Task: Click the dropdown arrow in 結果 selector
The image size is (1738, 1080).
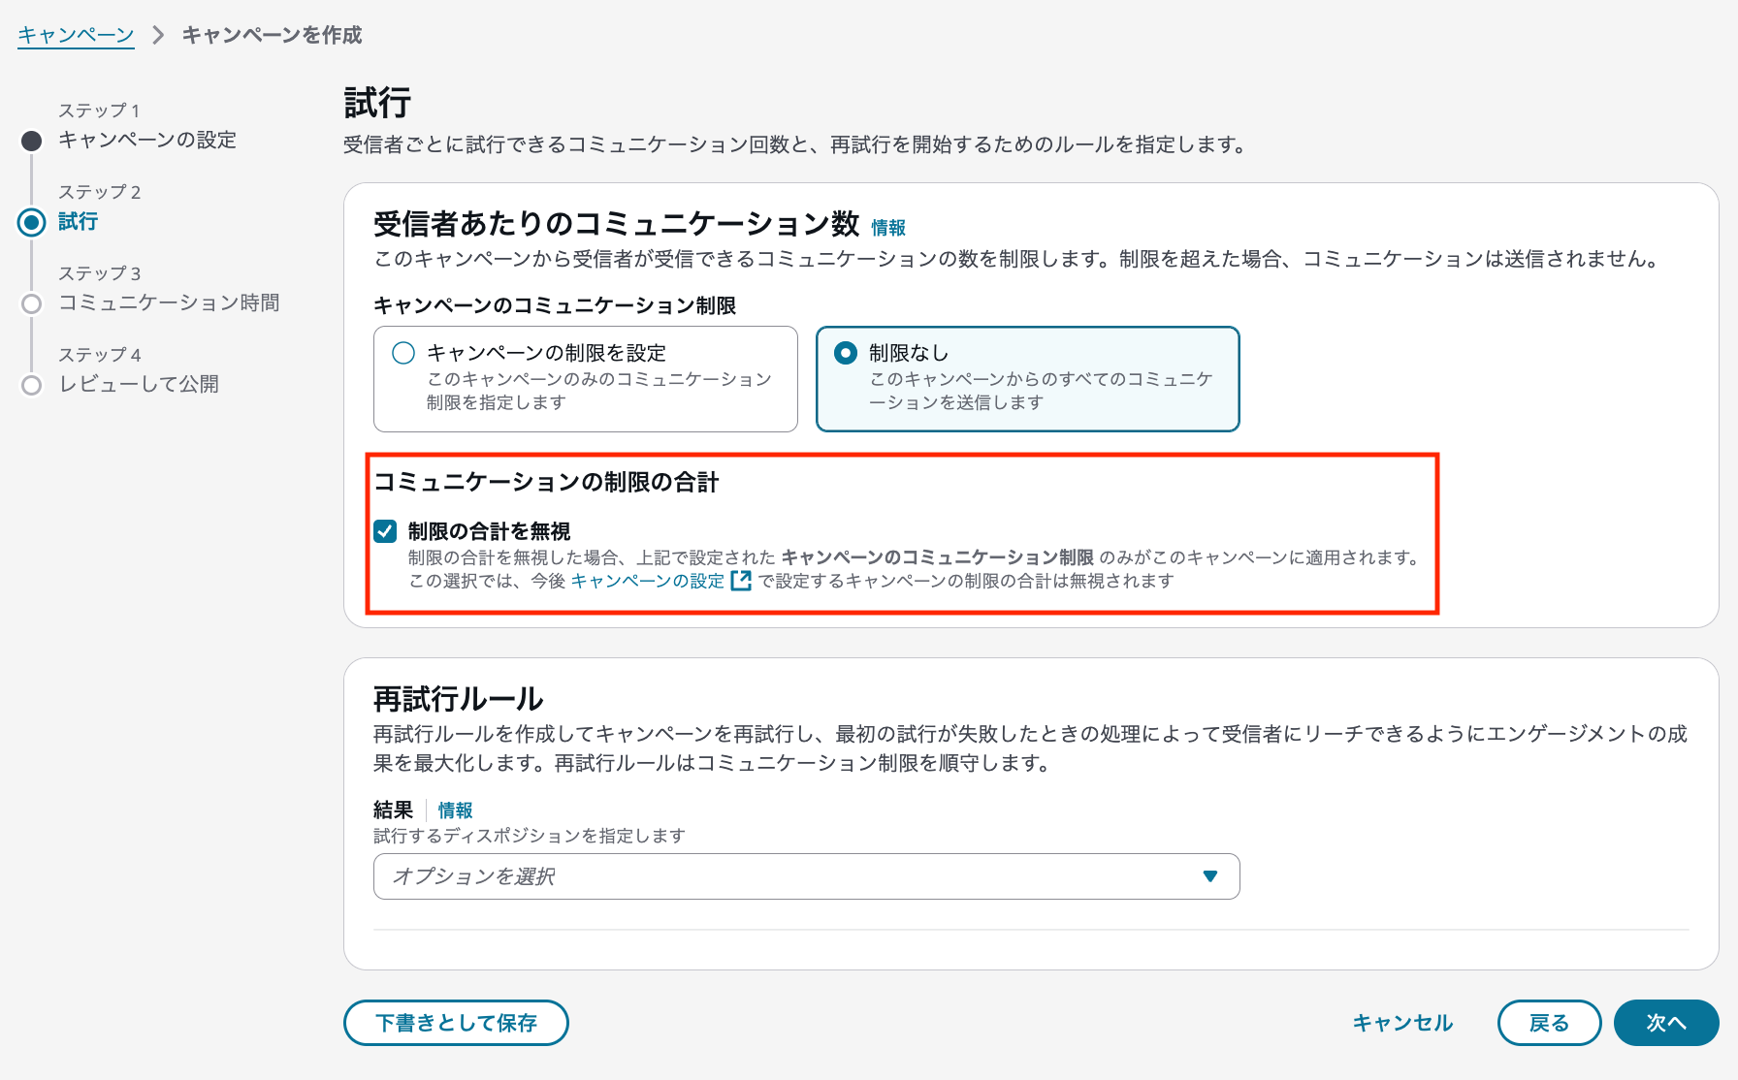Action: tap(1209, 876)
